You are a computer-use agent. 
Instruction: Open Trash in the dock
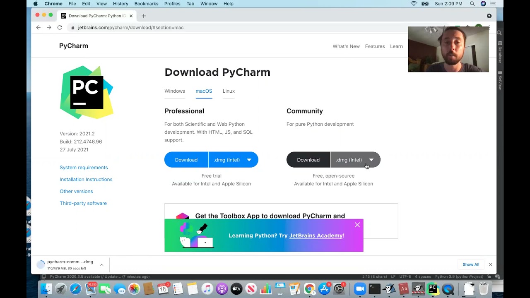point(483,288)
